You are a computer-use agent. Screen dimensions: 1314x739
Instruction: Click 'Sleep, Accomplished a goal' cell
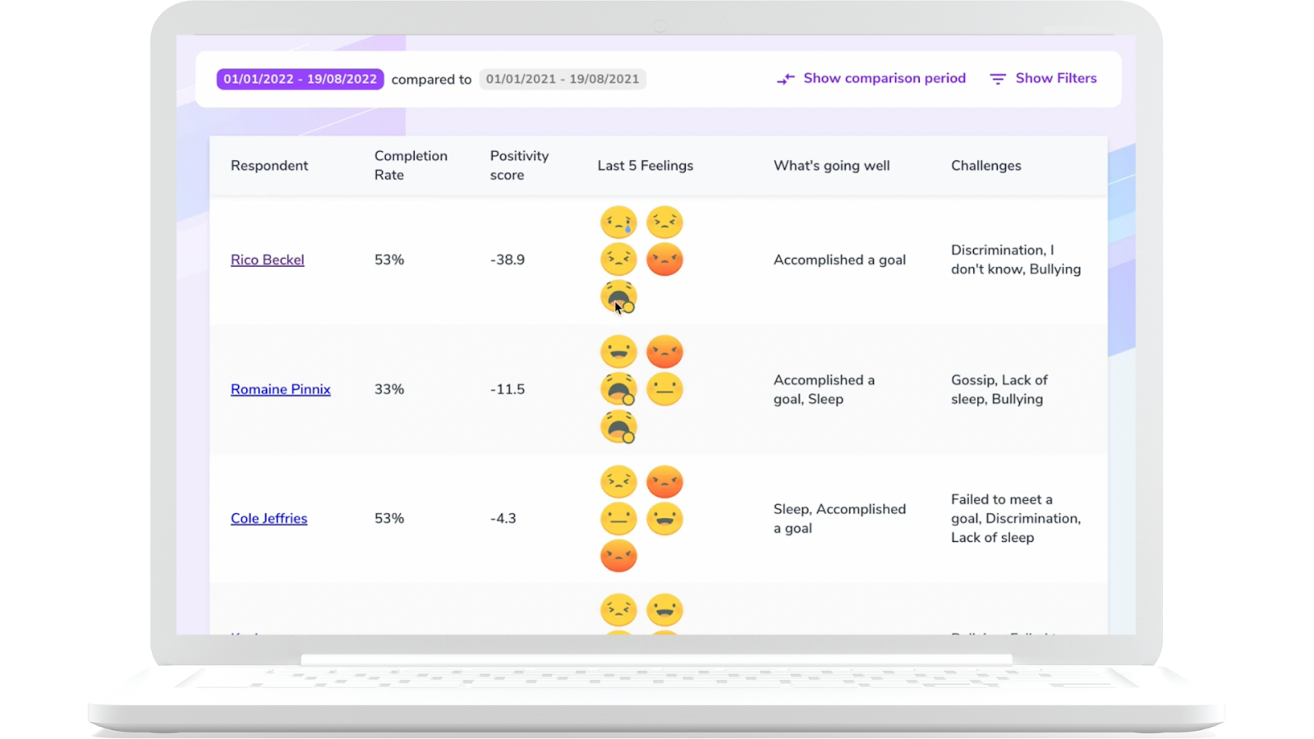pos(839,518)
